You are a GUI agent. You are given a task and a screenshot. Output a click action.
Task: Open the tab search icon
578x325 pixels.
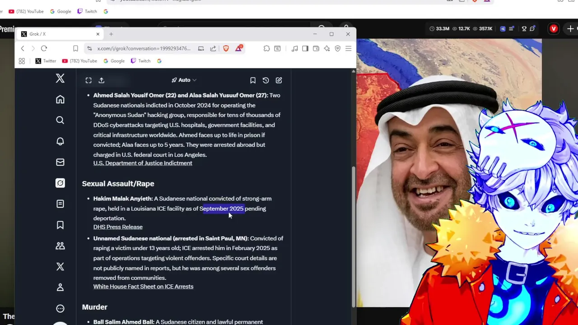point(277,48)
